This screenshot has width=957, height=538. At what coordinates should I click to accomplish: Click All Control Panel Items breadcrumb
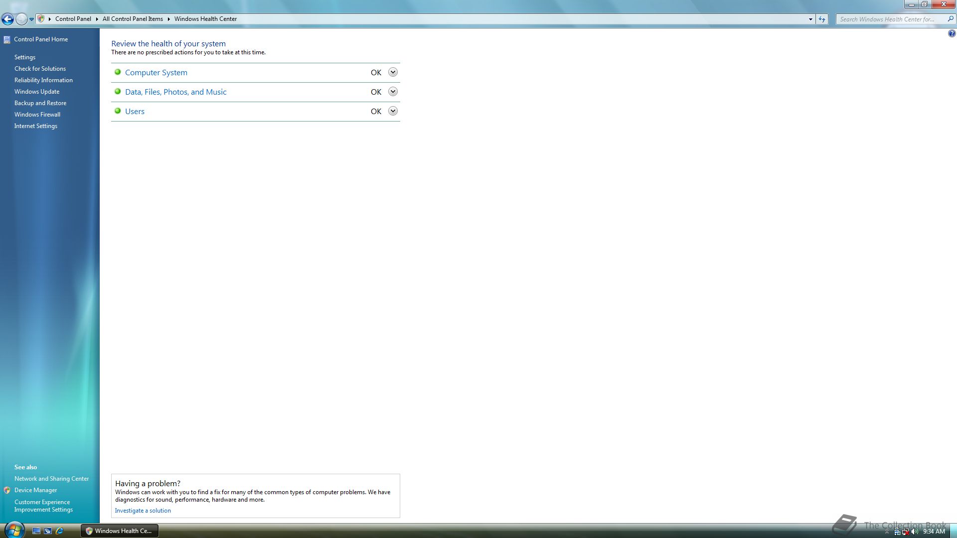pos(133,19)
